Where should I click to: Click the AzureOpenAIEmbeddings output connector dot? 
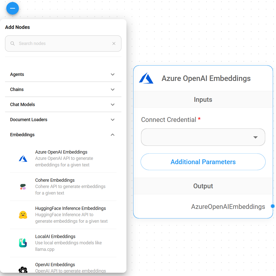click(x=272, y=206)
